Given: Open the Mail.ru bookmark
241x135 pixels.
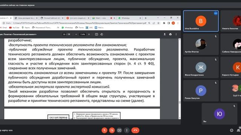Looking at the screenshot, I should pyautogui.click(x=99, y=27).
